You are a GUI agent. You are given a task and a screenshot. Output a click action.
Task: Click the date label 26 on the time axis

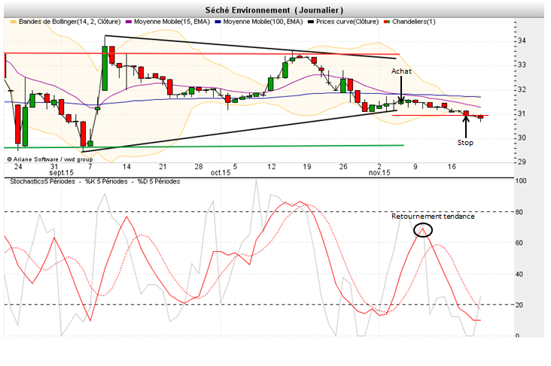(343, 166)
